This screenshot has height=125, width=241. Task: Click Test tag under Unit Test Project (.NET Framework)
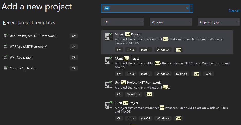(x=149, y=94)
